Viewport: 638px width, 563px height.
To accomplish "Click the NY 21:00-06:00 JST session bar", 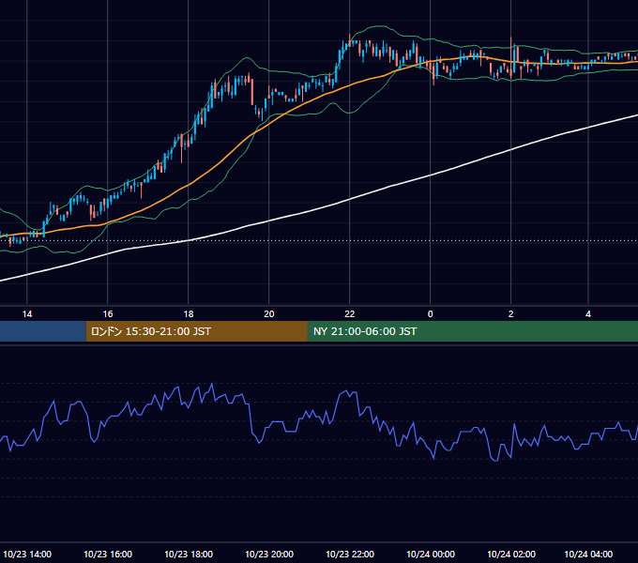I will coord(472,331).
